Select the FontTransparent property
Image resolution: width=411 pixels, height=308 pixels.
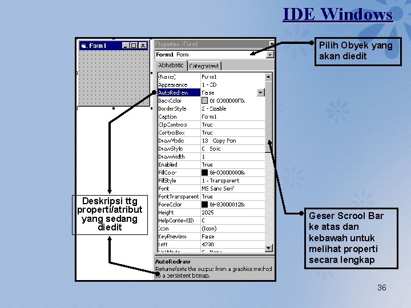179,197
